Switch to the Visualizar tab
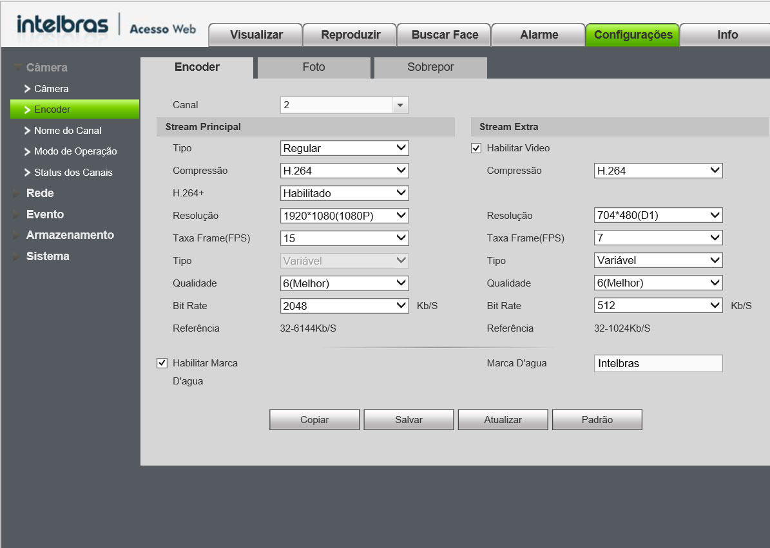The height and width of the screenshot is (548, 770). click(x=256, y=35)
